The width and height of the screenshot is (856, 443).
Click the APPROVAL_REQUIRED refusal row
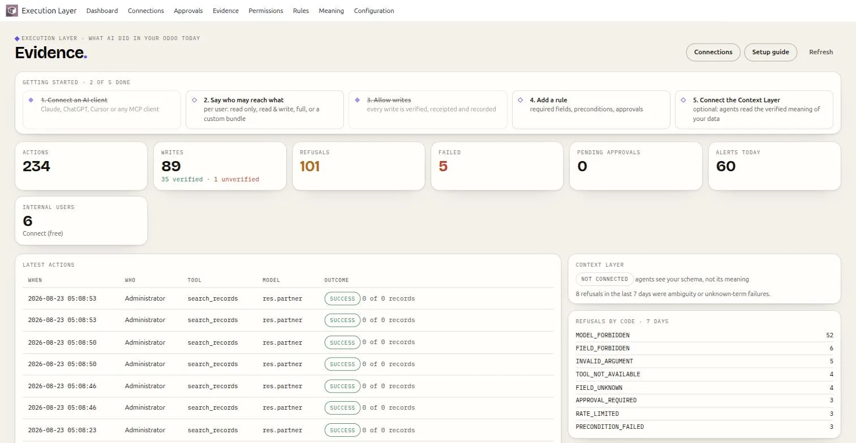coord(704,400)
